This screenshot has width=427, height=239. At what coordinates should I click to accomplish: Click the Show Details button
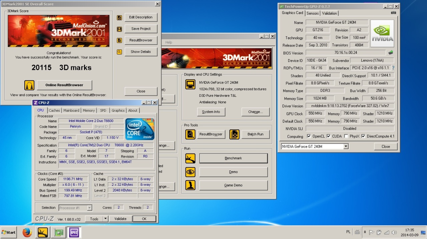click(x=141, y=52)
